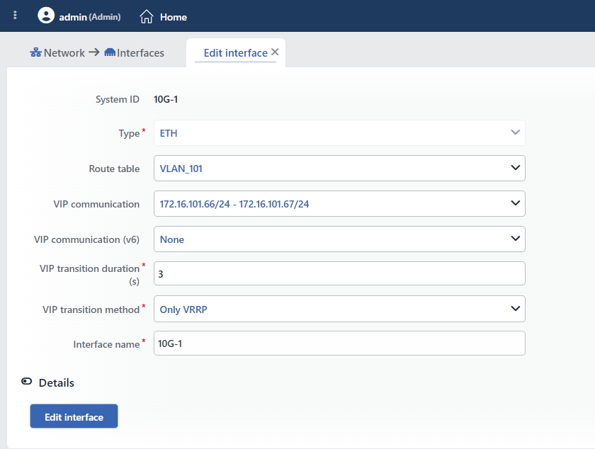
Task: Click the Home link in header
Action: (174, 17)
